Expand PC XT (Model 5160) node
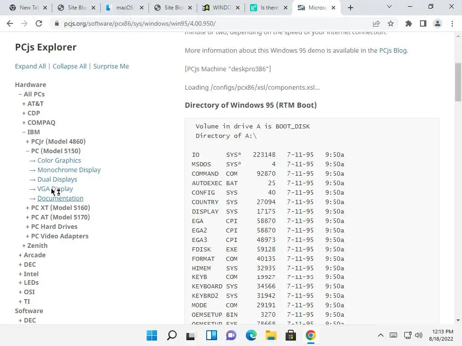 click(x=58, y=208)
